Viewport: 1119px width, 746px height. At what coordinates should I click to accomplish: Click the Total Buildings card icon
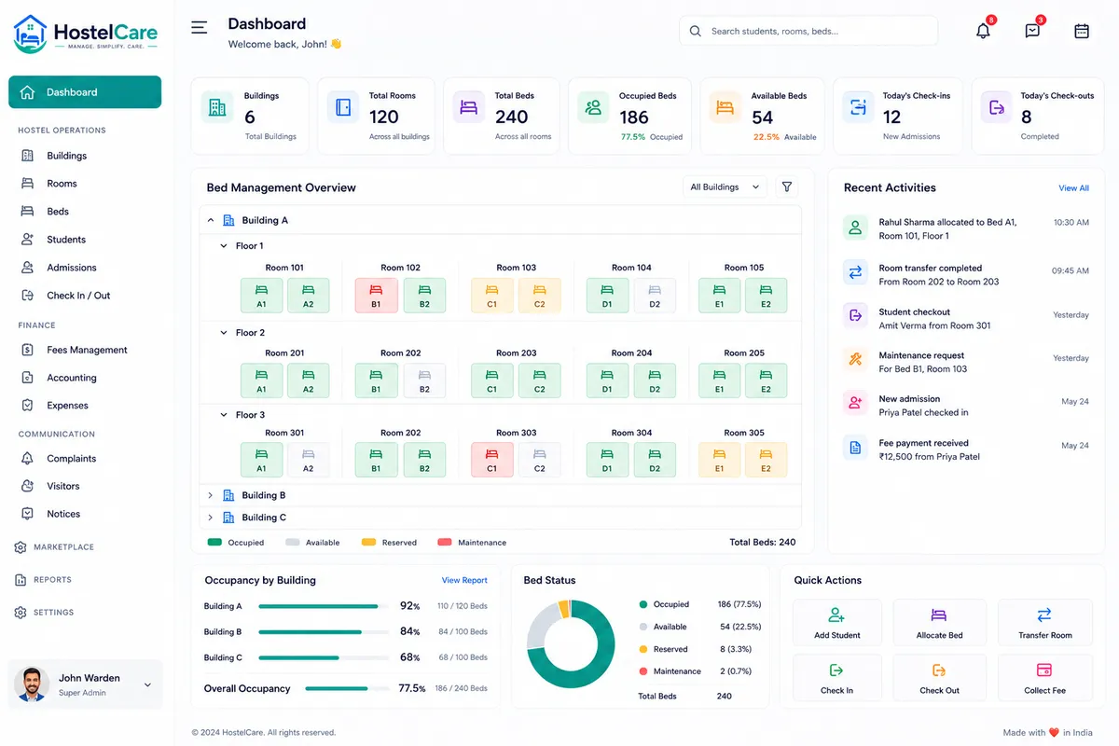pos(217,107)
